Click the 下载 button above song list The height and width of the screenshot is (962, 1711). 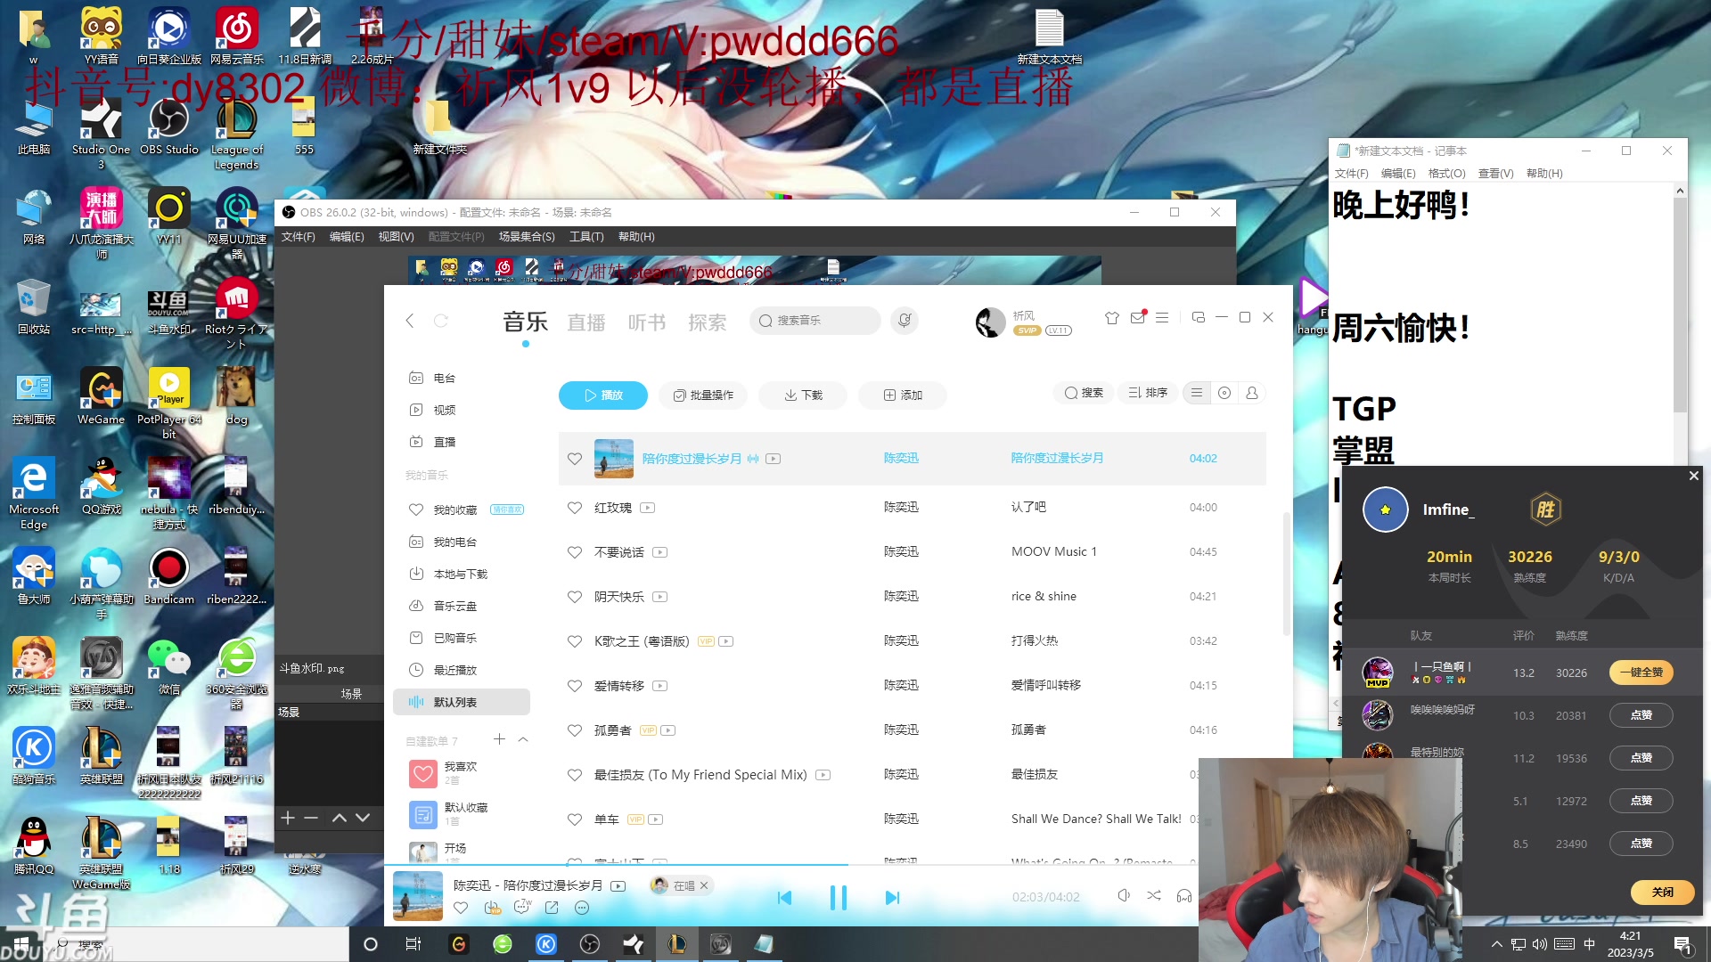point(803,395)
